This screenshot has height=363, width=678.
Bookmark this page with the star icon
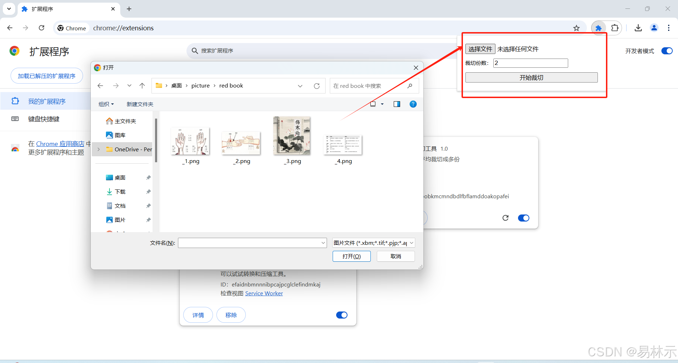coord(576,28)
